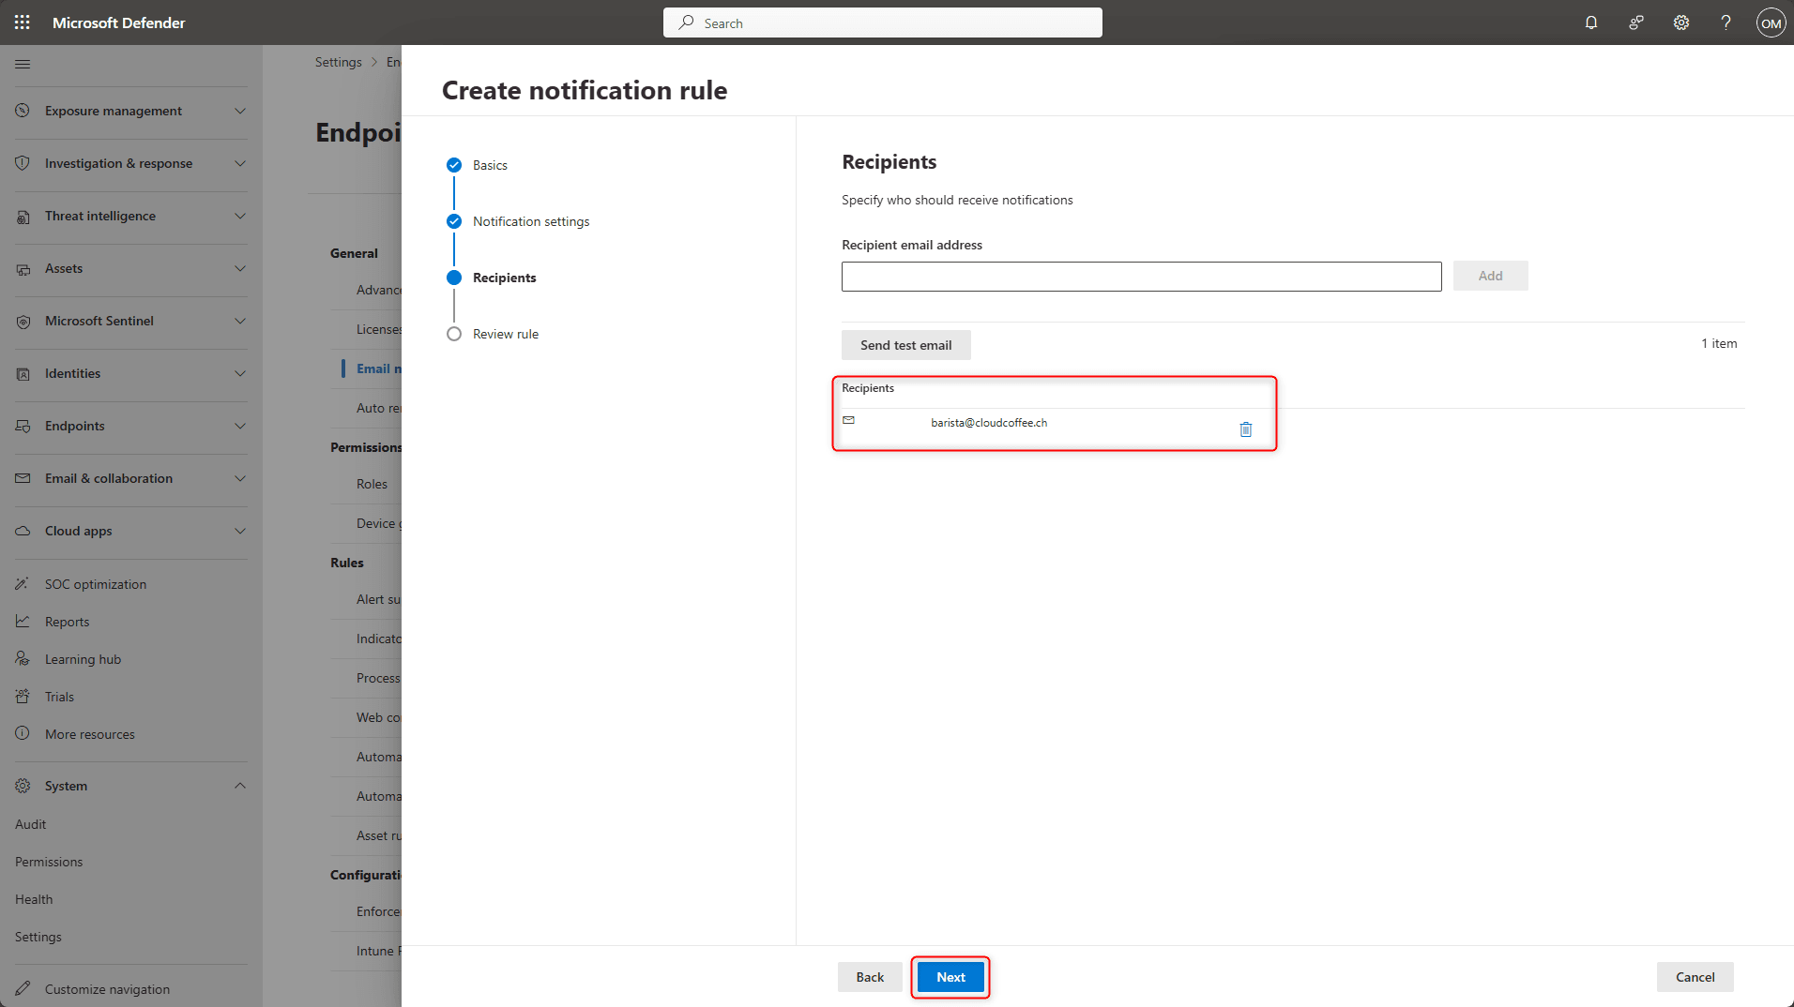Click Send test email button
This screenshot has height=1007, width=1794.
905,345
